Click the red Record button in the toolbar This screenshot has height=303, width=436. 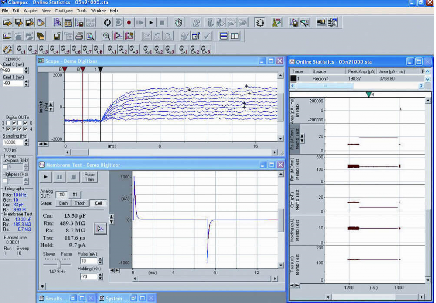tap(129, 22)
